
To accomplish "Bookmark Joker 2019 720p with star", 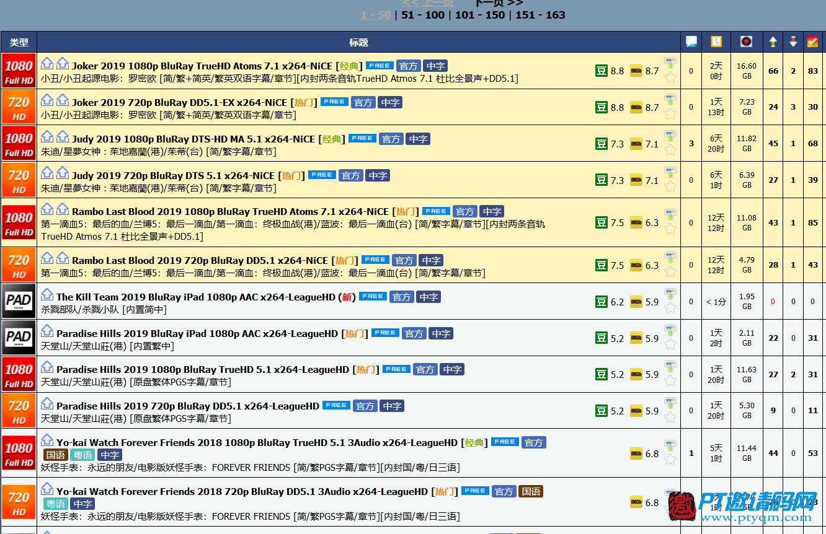I will pos(670,114).
